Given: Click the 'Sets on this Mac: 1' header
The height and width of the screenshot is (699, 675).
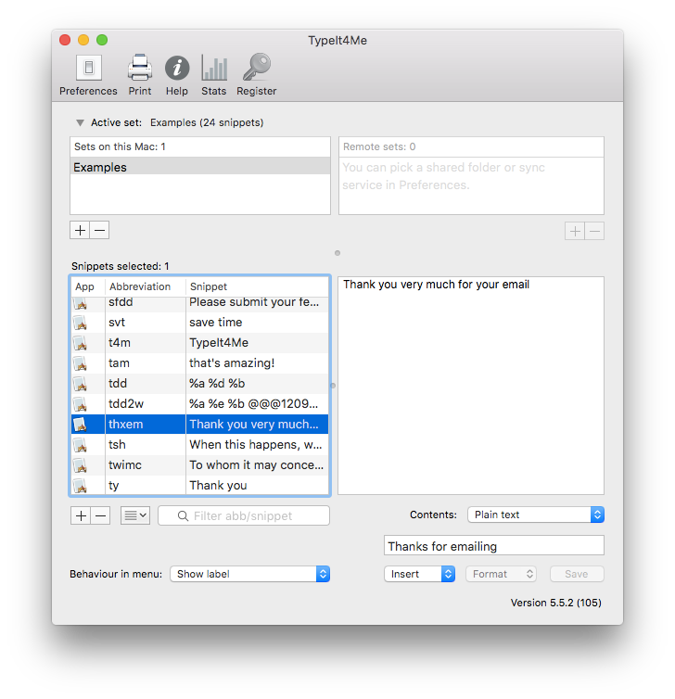Looking at the screenshot, I should (x=200, y=146).
